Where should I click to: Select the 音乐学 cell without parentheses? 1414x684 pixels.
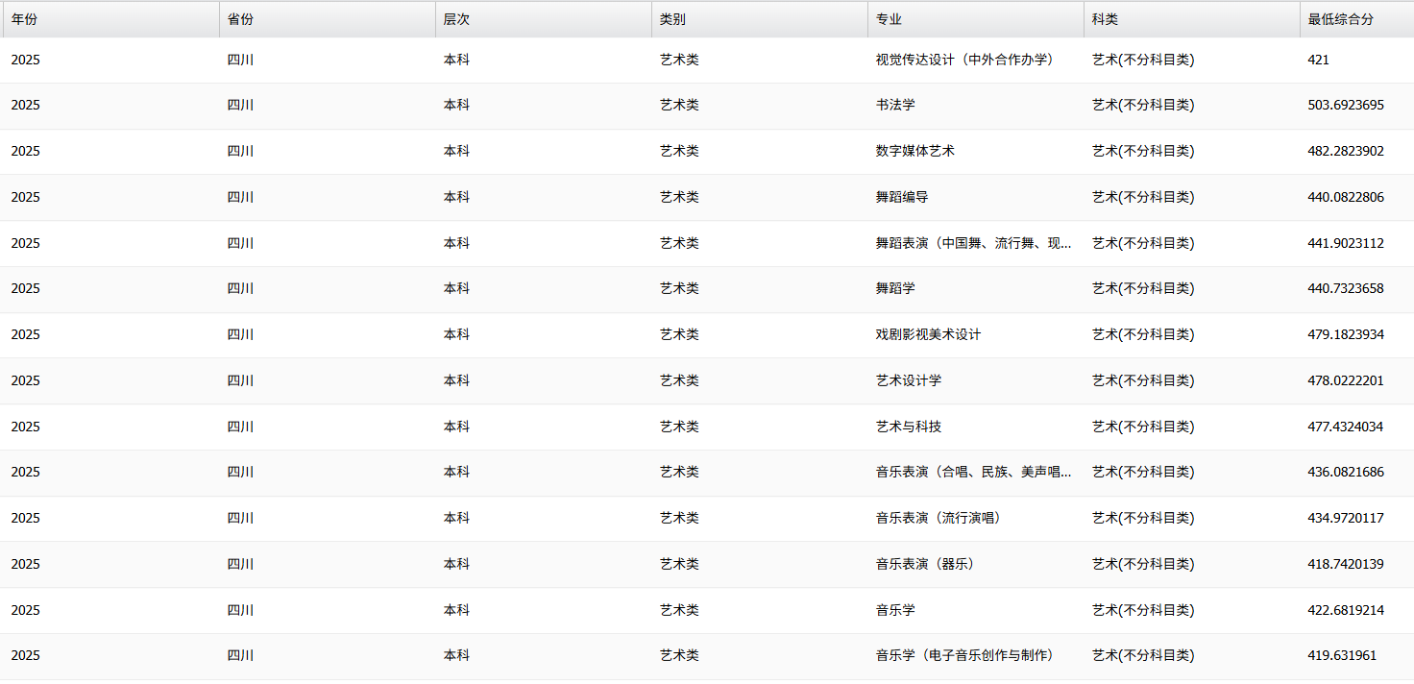(x=895, y=610)
